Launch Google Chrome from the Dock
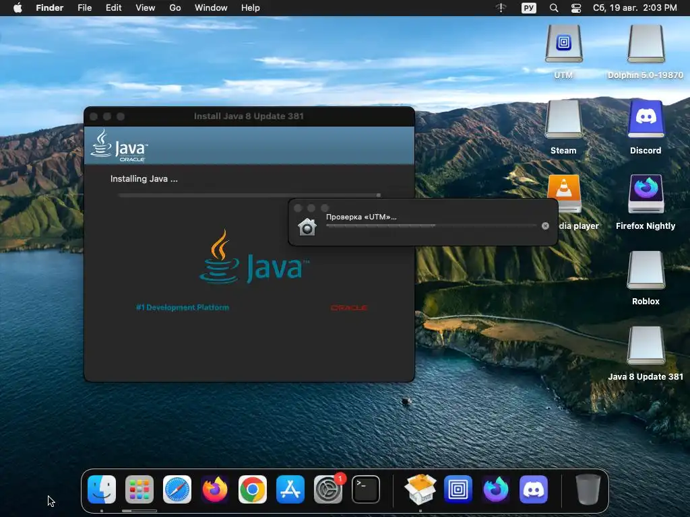The image size is (690, 517). pos(253,489)
